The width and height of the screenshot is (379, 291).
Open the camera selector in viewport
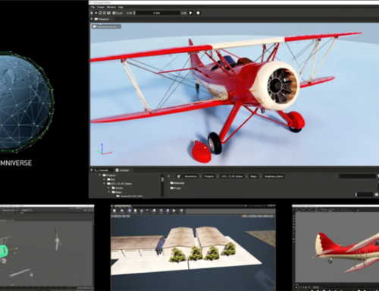(106, 27)
